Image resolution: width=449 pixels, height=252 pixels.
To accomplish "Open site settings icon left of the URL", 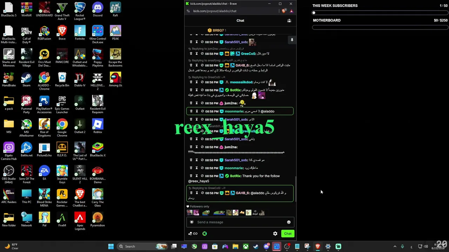I will [x=188, y=11].
